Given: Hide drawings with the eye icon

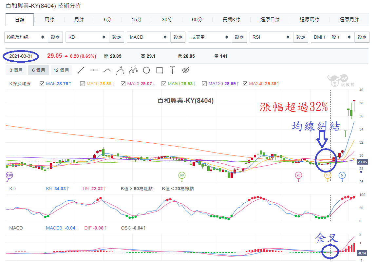Looking at the screenshot, I should pos(186,70).
